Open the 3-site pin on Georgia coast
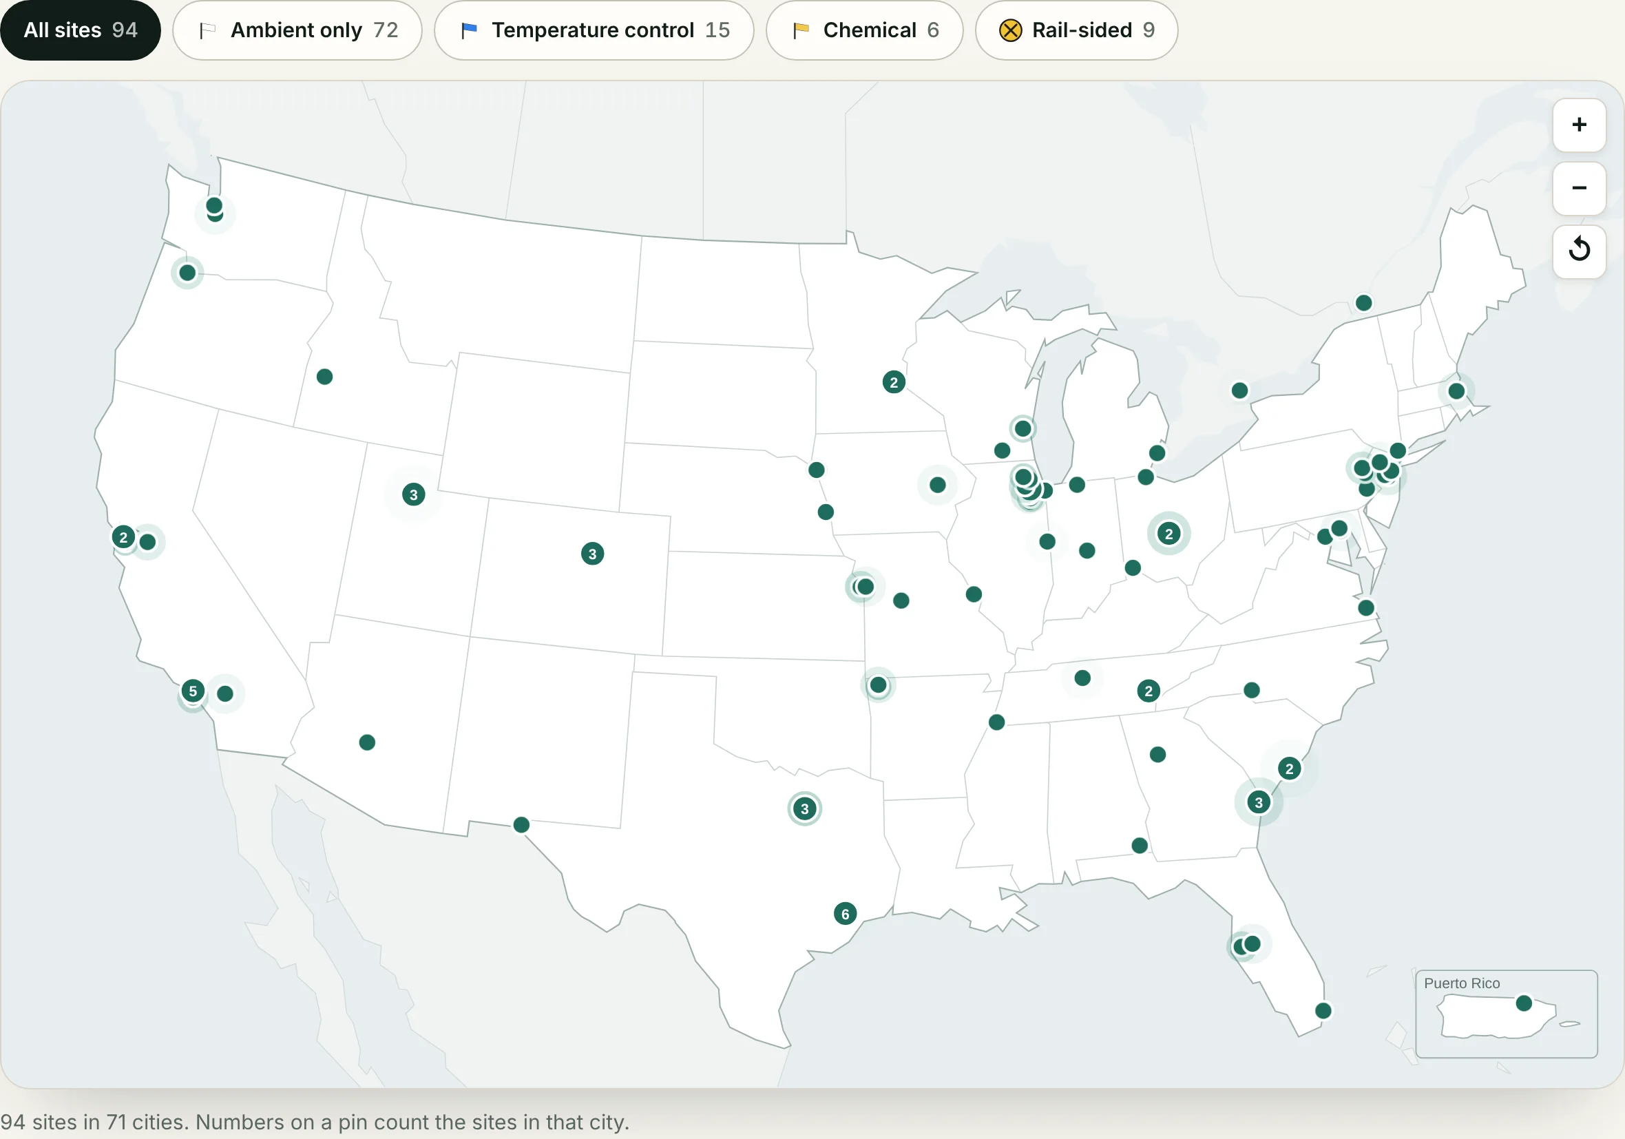This screenshot has width=1625, height=1139. [1259, 802]
